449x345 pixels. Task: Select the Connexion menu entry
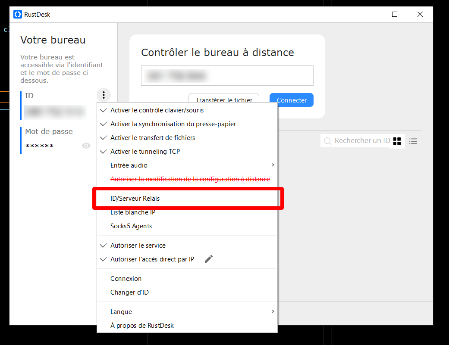click(x=187, y=279)
